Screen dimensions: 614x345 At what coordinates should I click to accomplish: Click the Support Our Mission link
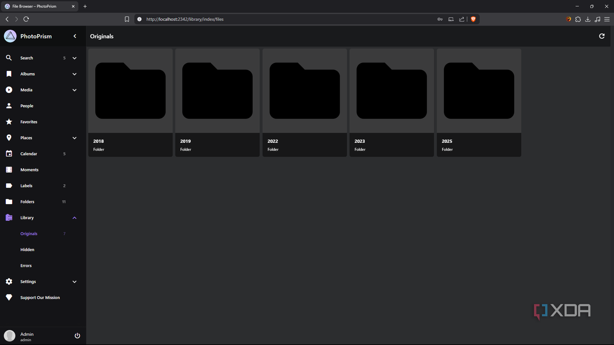click(x=40, y=297)
